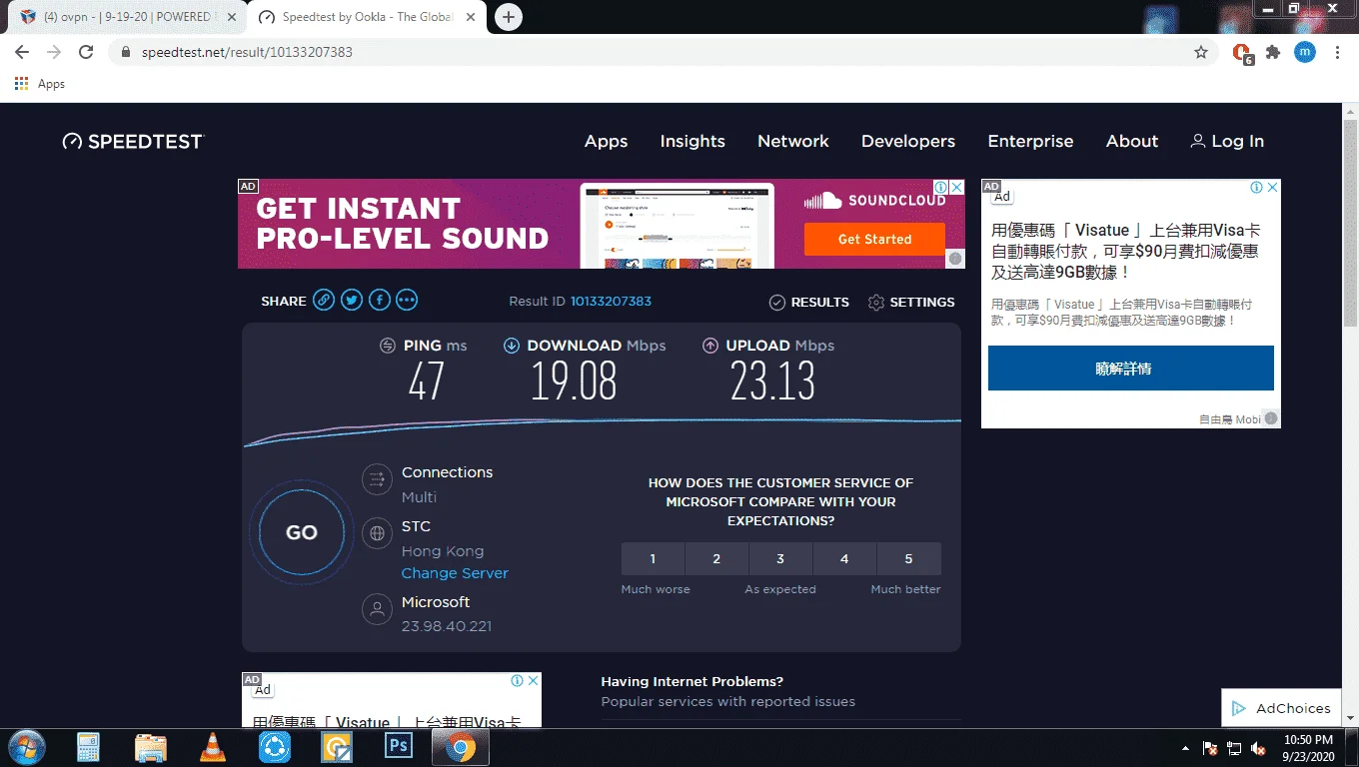Go forward in browser
Viewport: 1359px width, 767px height.
(x=54, y=52)
